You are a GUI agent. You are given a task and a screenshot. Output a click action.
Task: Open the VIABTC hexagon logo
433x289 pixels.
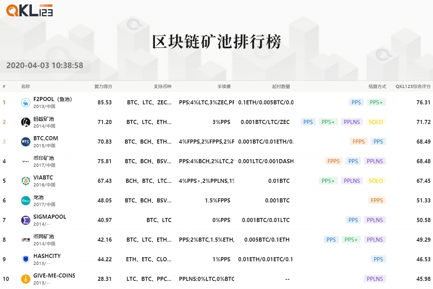coord(26,181)
